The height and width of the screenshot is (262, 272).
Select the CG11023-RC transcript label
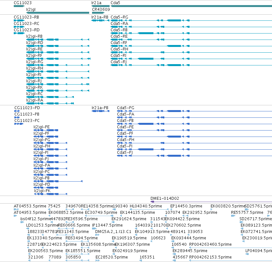[x=27, y=24]
